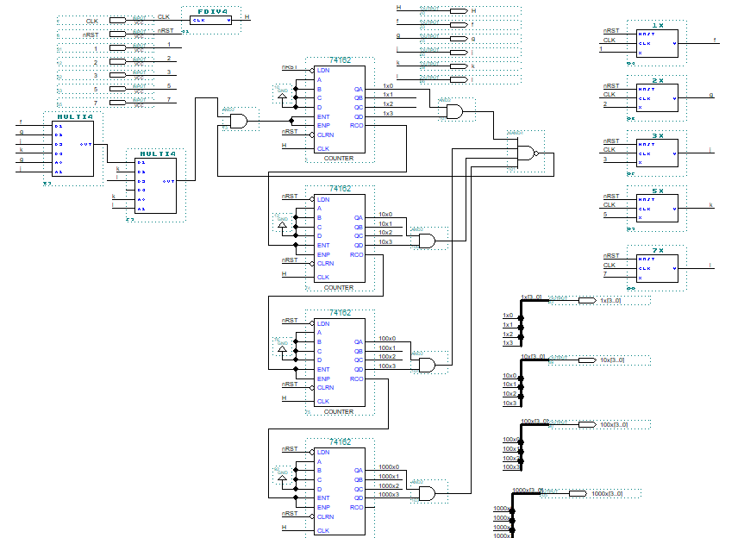Screen dimensions: 744x538
Task: Click the H label on the FDIV4 output wire
Action: click(247, 17)
